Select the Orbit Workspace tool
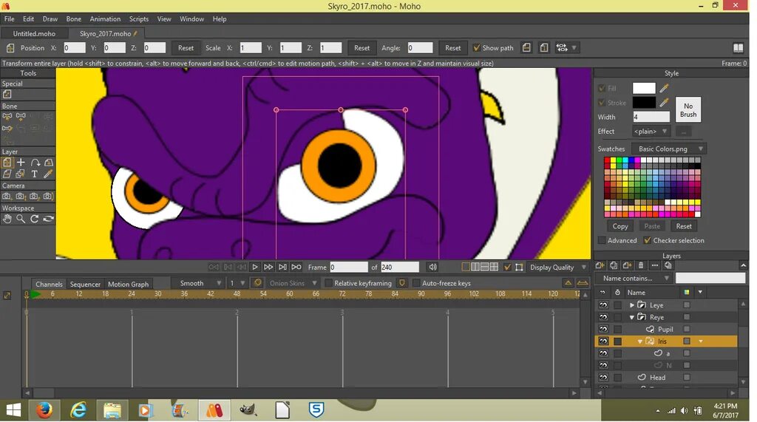Image resolution: width=757 pixels, height=422 pixels. tap(48, 219)
